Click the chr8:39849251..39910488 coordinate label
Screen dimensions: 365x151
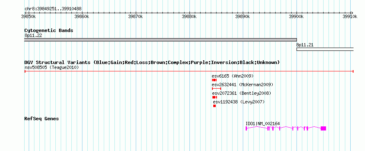[53, 9]
